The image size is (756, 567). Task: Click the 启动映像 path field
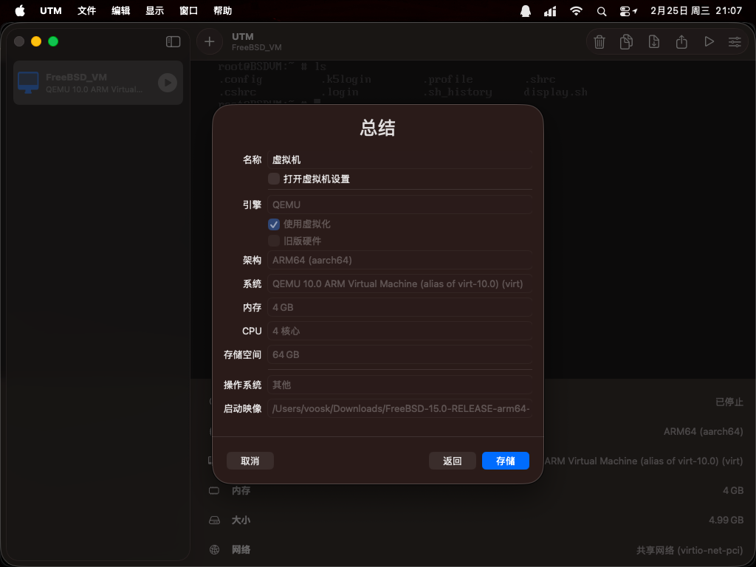click(x=399, y=409)
